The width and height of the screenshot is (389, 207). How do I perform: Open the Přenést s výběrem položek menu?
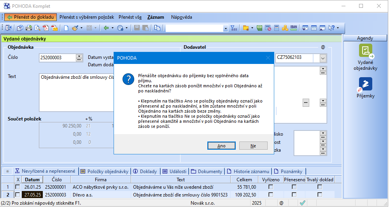pos(87,17)
